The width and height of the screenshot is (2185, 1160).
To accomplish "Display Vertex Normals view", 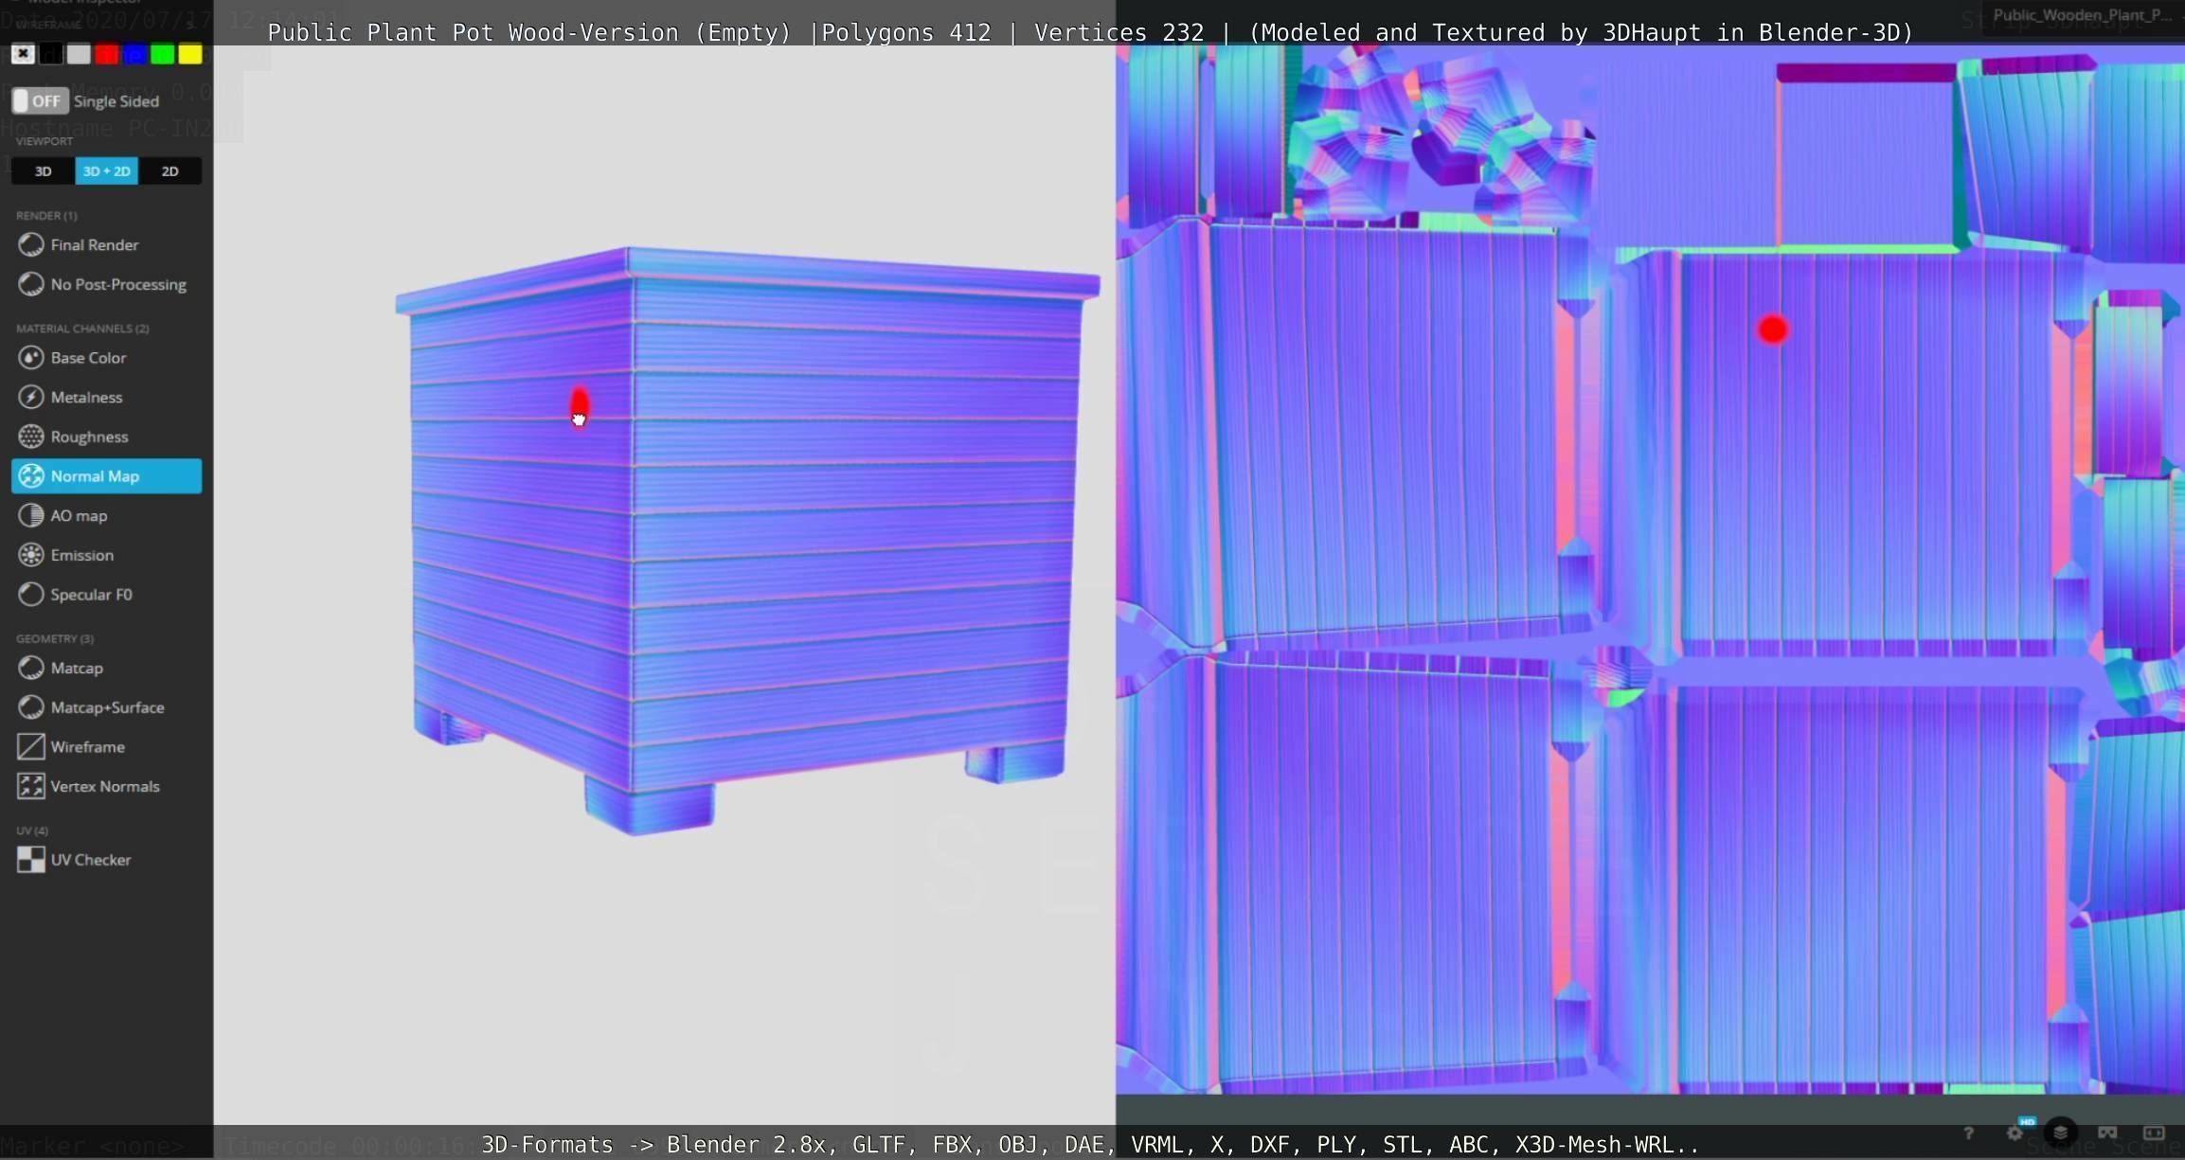I will click(x=106, y=786).
